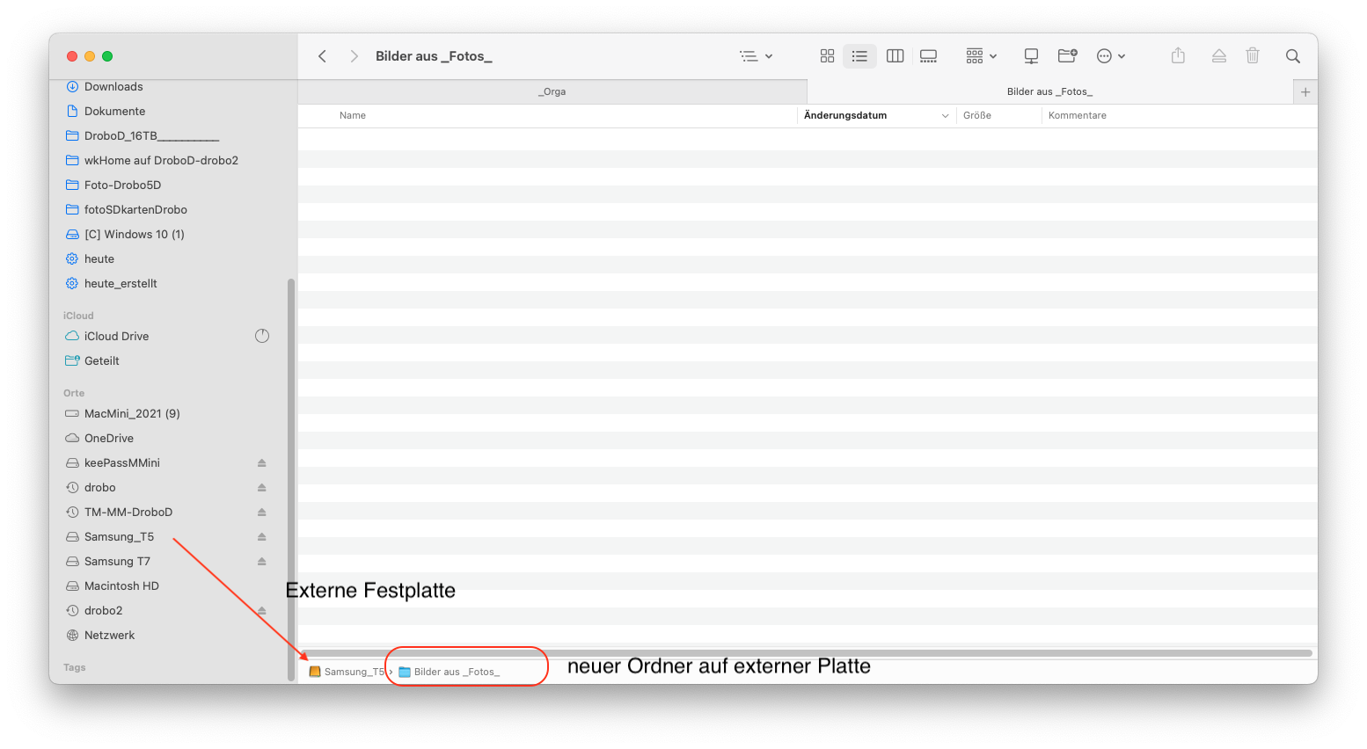Click Samsung_T5 in the path bar

click(x=347, y=672)
